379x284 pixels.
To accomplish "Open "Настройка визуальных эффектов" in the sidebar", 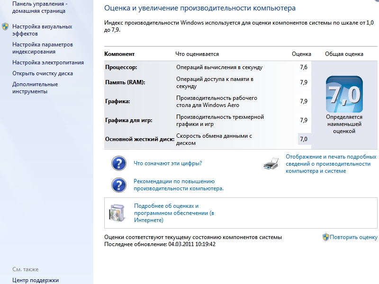I will (42, 30).
